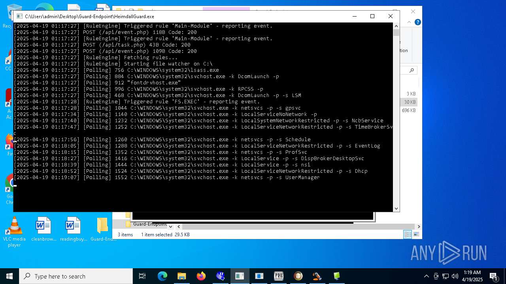Click the PRH app icon in taskbar
This screenshot has height=284, width=506.
point(279,276)
